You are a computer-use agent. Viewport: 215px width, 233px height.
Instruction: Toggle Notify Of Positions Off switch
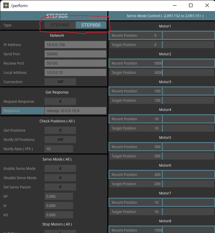[x=60, y=140]
